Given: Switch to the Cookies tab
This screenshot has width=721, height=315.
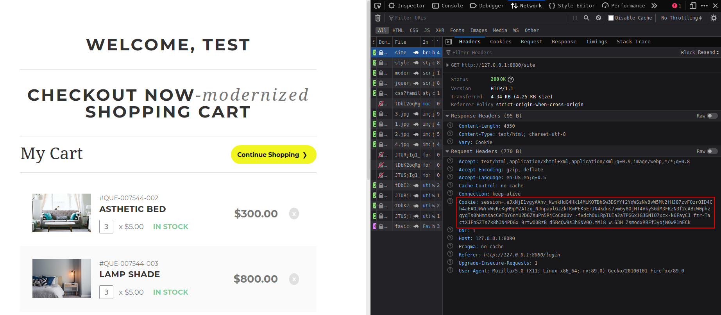Looking at the screenshot, I should tap(501, 42).
